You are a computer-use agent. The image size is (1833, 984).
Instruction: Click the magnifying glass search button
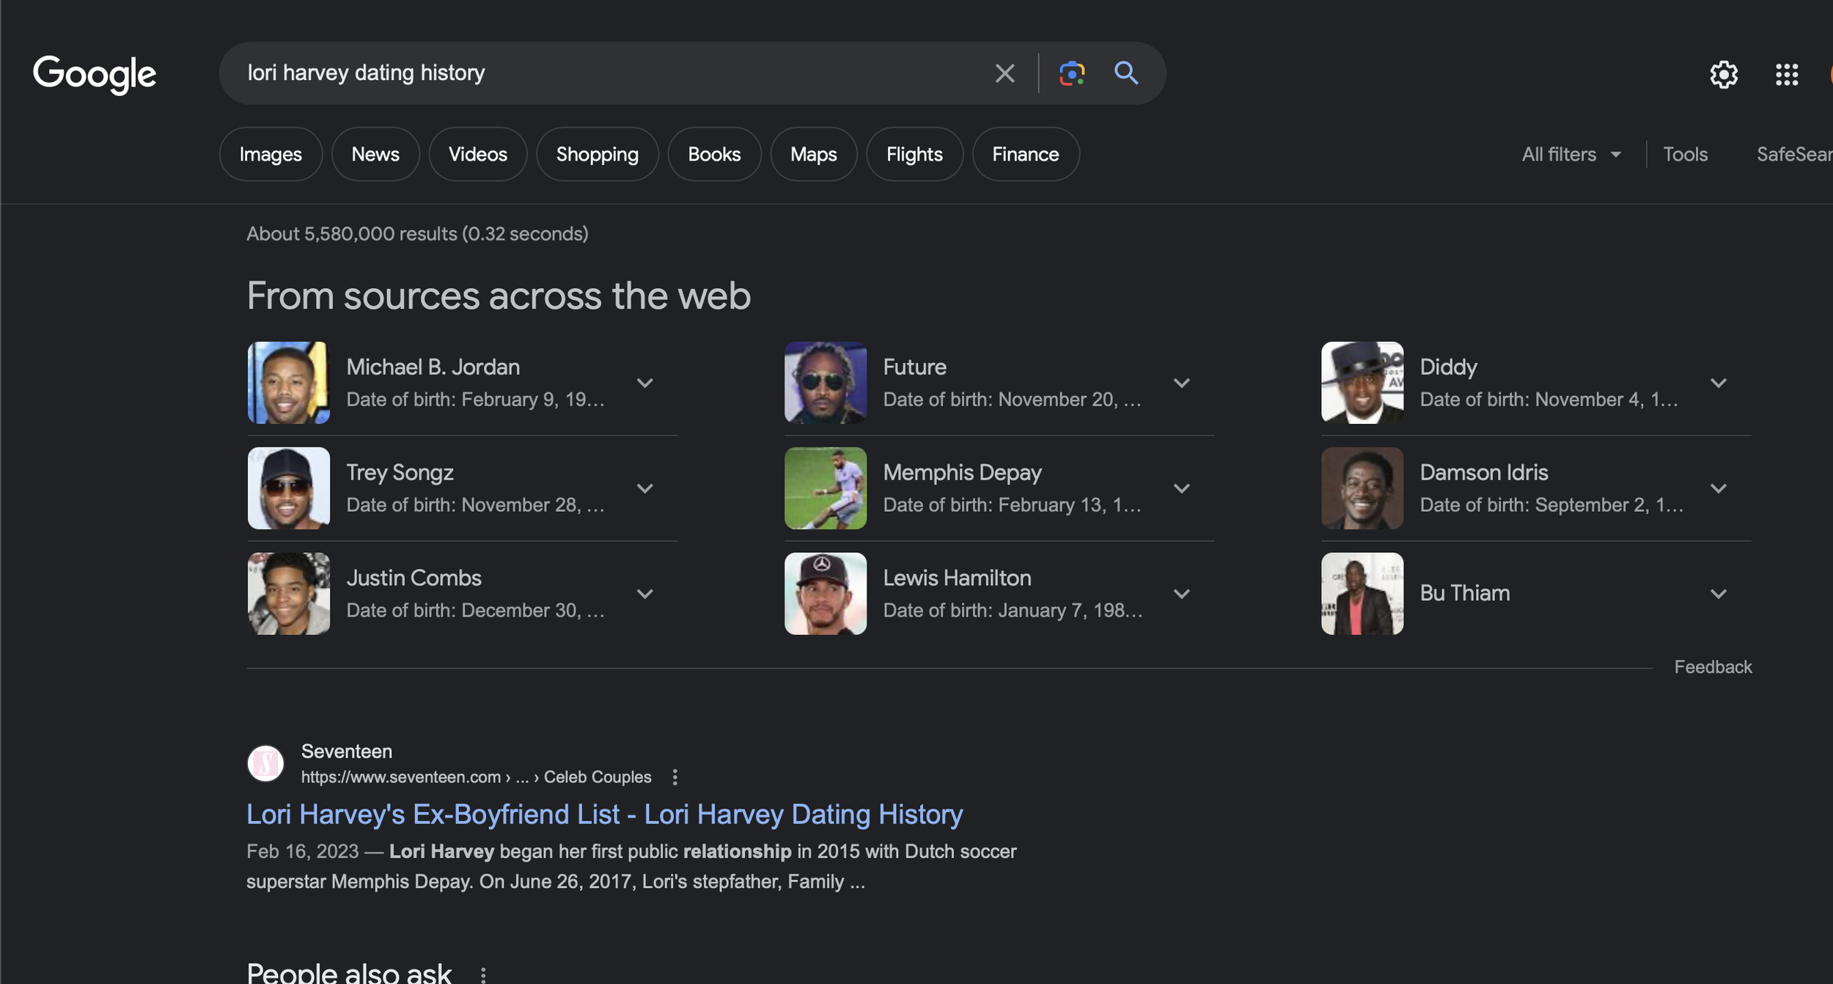point(1126,73)
